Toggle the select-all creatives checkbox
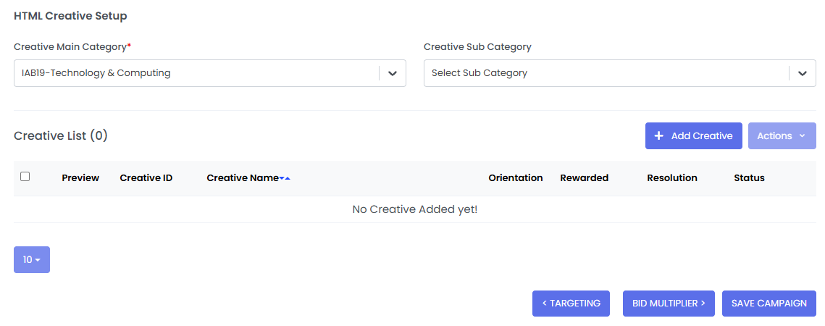The width and height of the screenshot is (825, 326). 25,176
